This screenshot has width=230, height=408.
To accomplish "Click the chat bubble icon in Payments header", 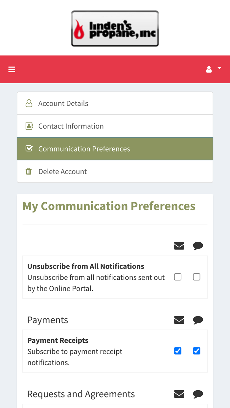I will (198, 320).
